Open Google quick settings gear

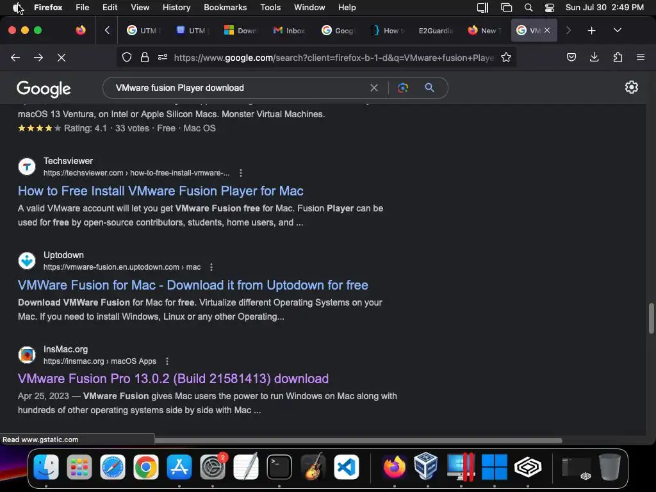point(631,87)
